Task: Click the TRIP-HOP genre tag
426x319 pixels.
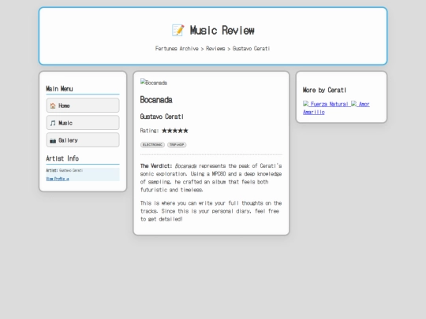Action: click(x=177, y=145)
